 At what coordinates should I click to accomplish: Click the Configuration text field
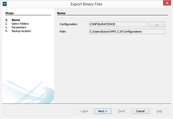click(118, 24)
